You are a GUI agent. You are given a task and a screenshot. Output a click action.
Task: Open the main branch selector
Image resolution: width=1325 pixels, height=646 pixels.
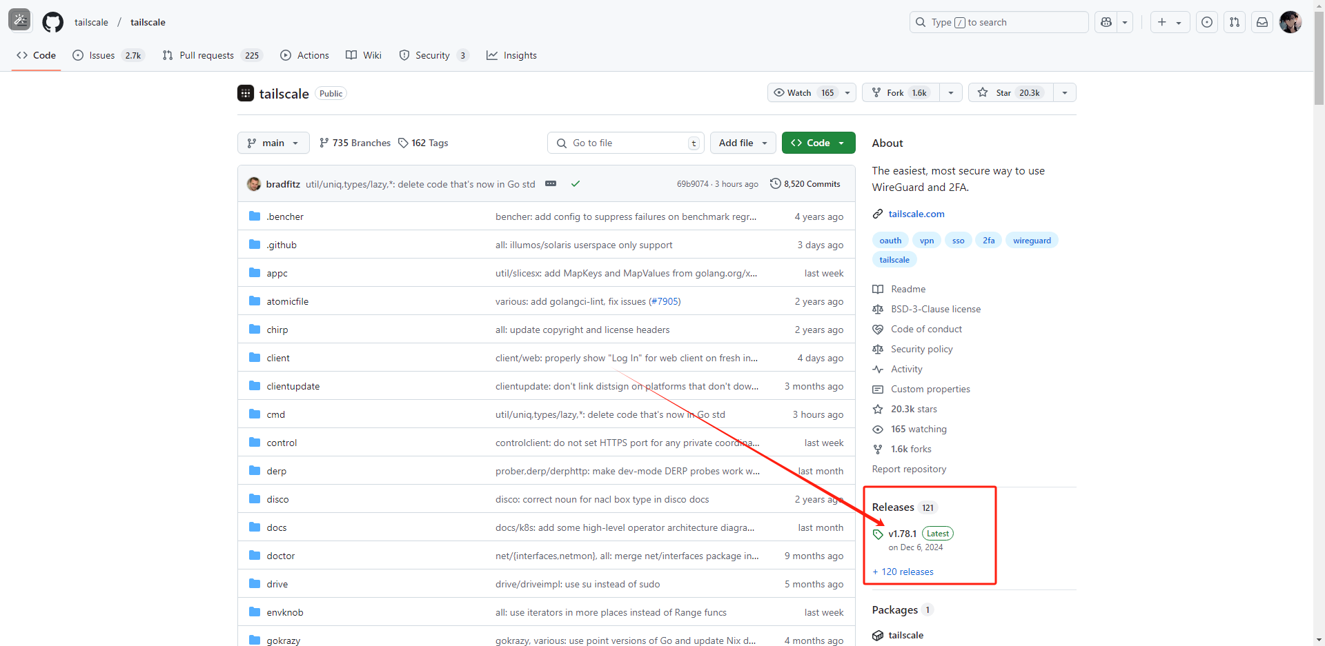tap(273, 143)
